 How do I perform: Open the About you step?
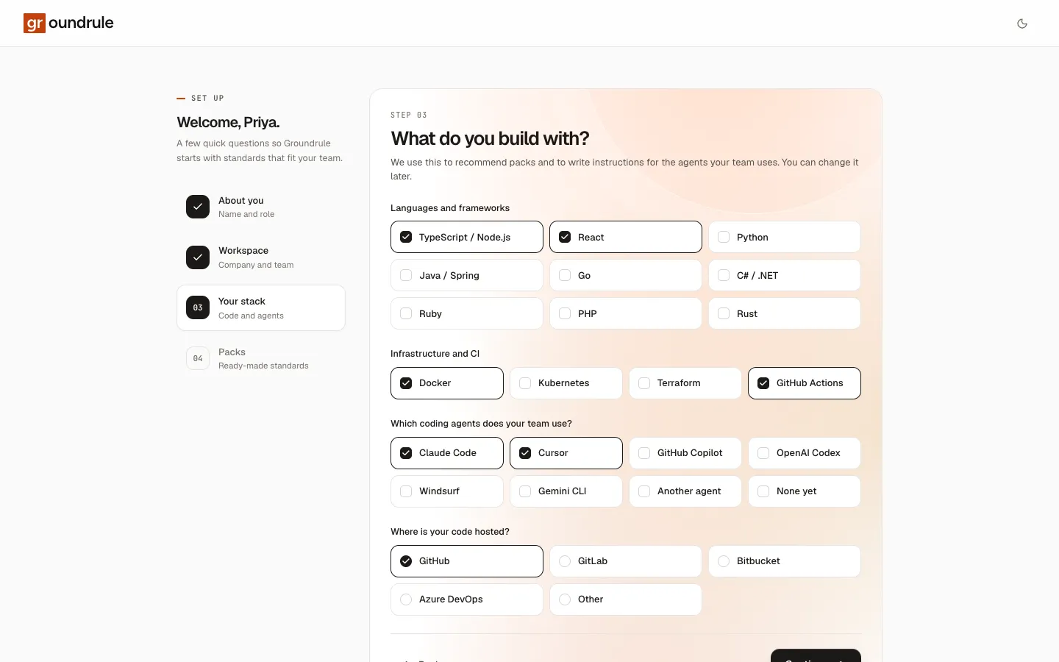point(261,207)
